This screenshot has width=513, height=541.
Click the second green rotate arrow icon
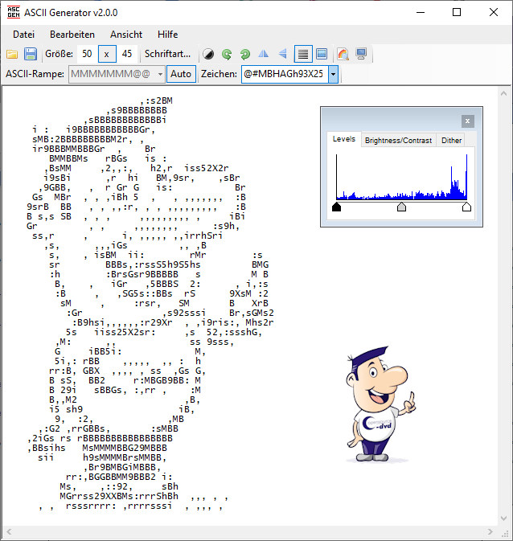point(245,54)
